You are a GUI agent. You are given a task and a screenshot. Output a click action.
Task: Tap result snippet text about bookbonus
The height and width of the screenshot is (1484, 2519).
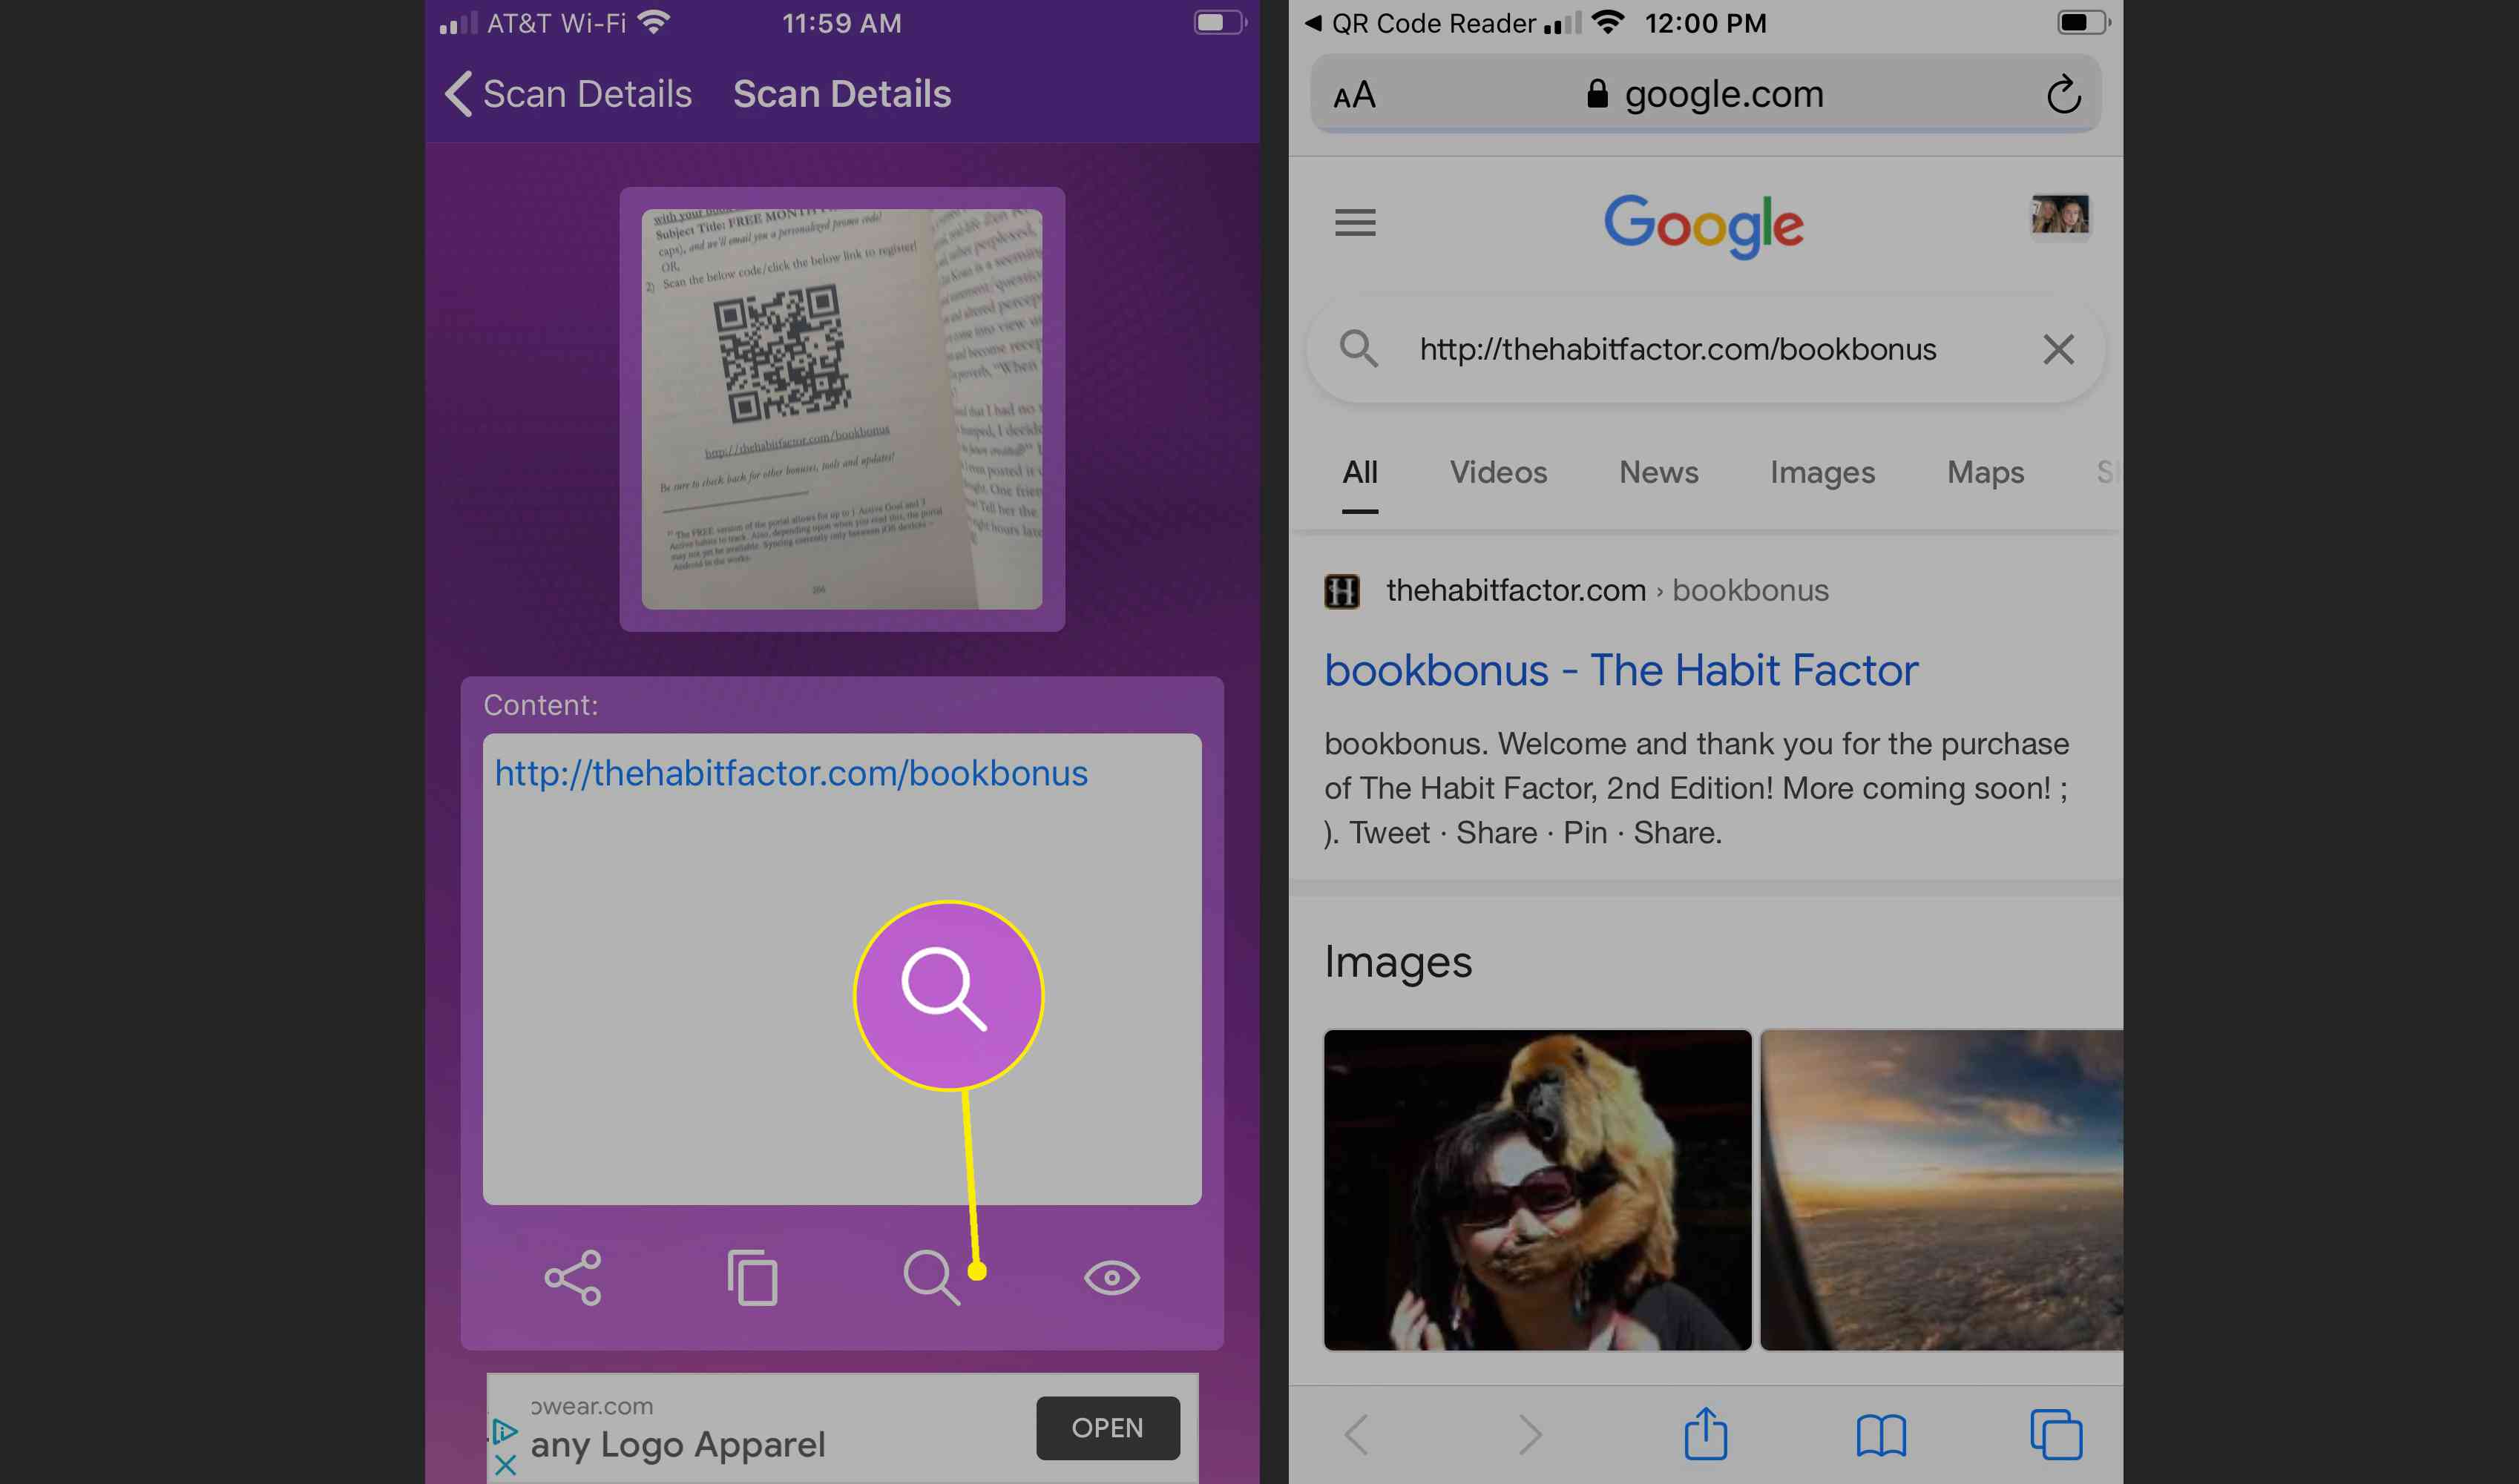[1697, 788]
